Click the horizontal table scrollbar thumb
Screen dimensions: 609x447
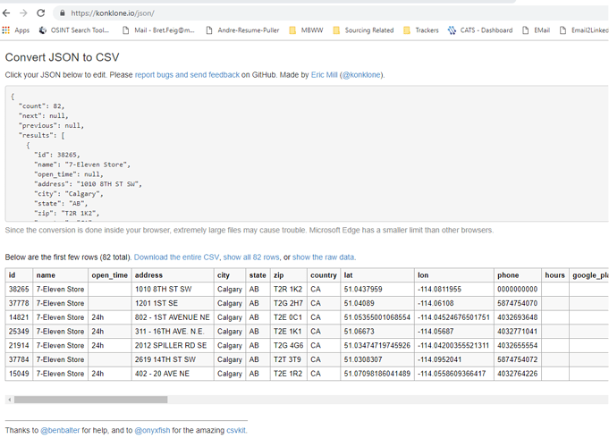(78, 400)
